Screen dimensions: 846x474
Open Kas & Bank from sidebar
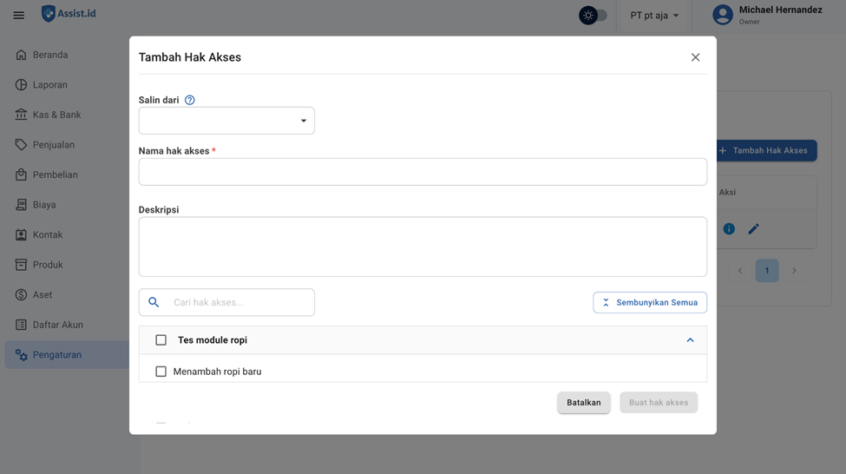pyautogui.click(x=56, y=115)
